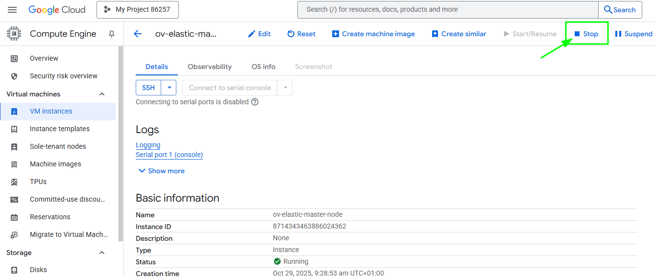Click the Type value Instance
The height and width of the screenshot is (277, 656).
[286, 250]
